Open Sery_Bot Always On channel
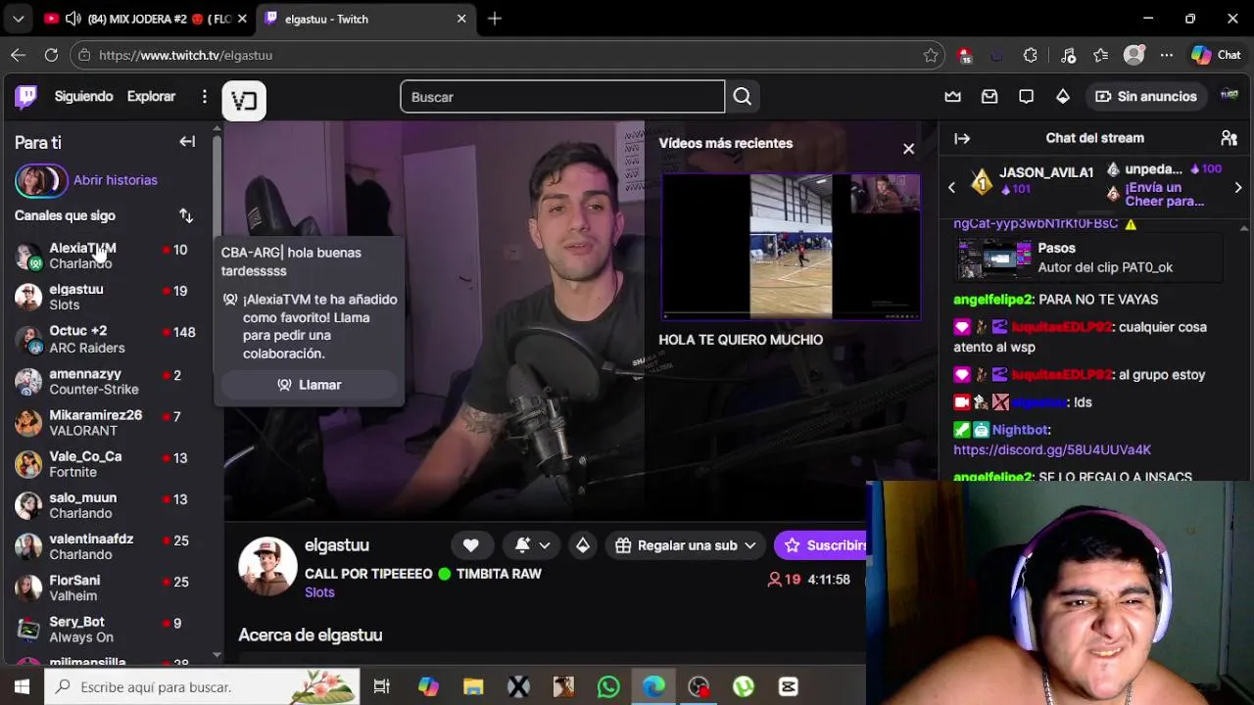 (106, 629)
